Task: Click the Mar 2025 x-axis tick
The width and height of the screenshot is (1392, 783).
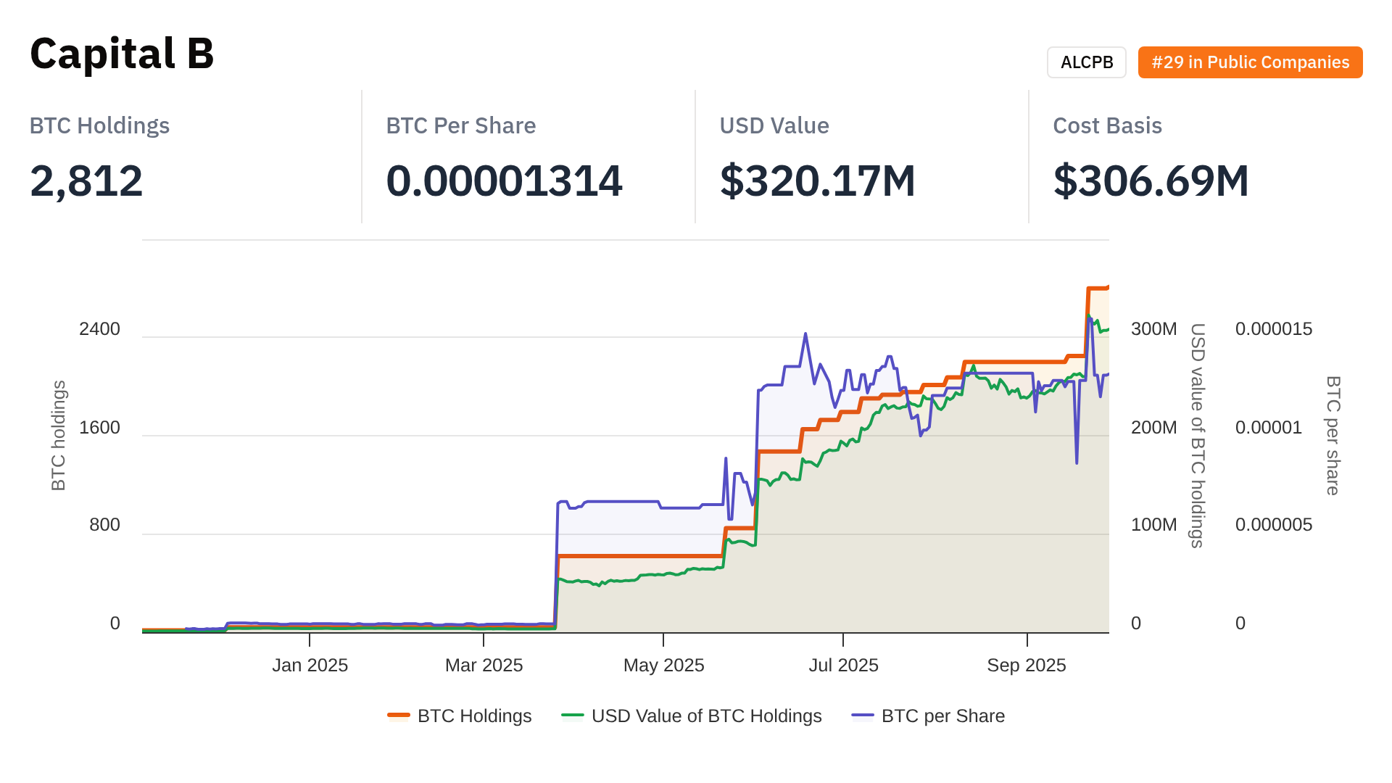Action: click(484, 665)
